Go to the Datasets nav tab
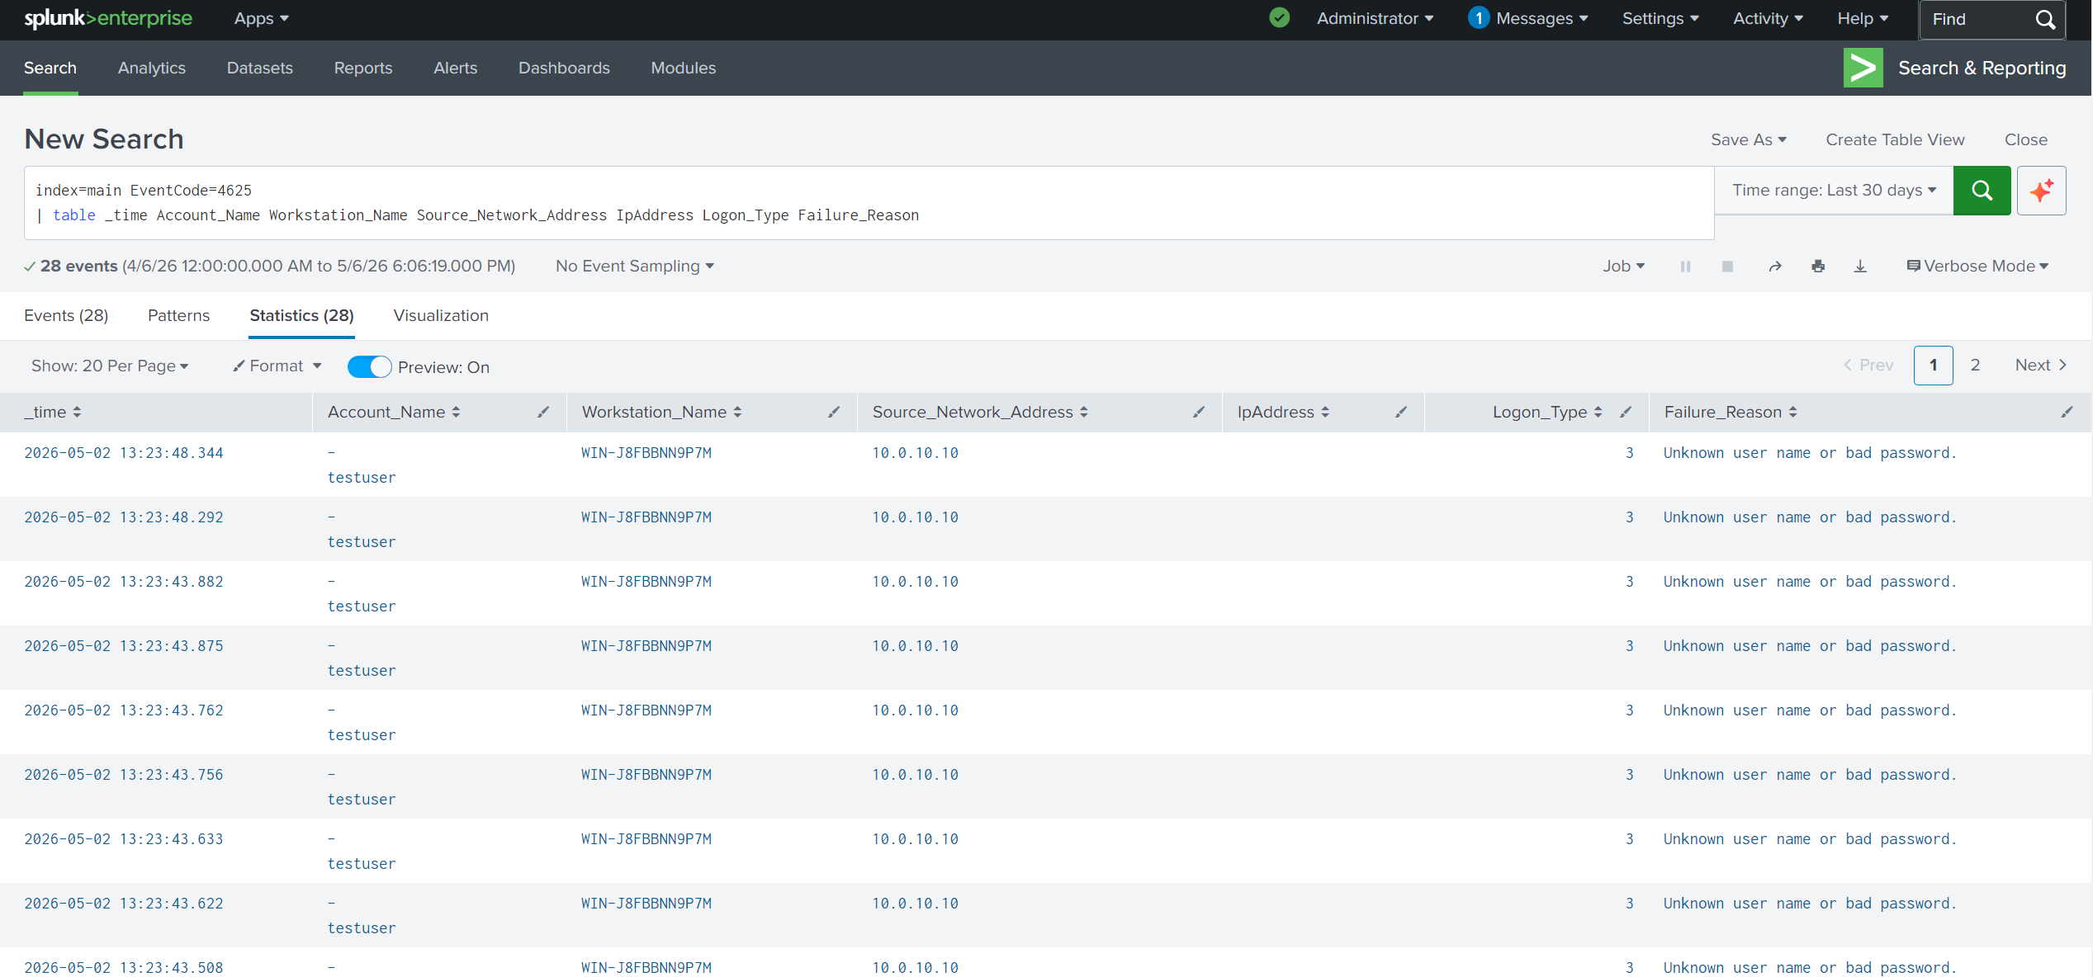The width and height of the screenshot is (2093, 977). 260,68
